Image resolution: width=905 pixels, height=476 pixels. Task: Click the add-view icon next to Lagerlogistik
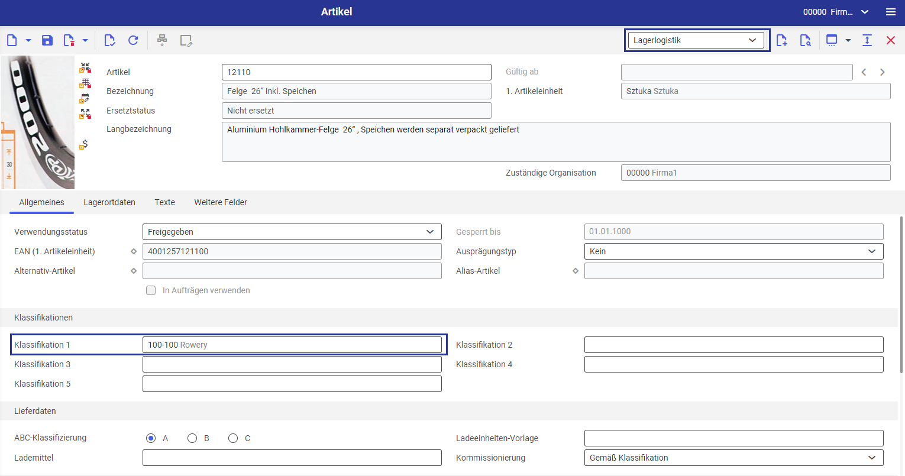tap(782, 40)
